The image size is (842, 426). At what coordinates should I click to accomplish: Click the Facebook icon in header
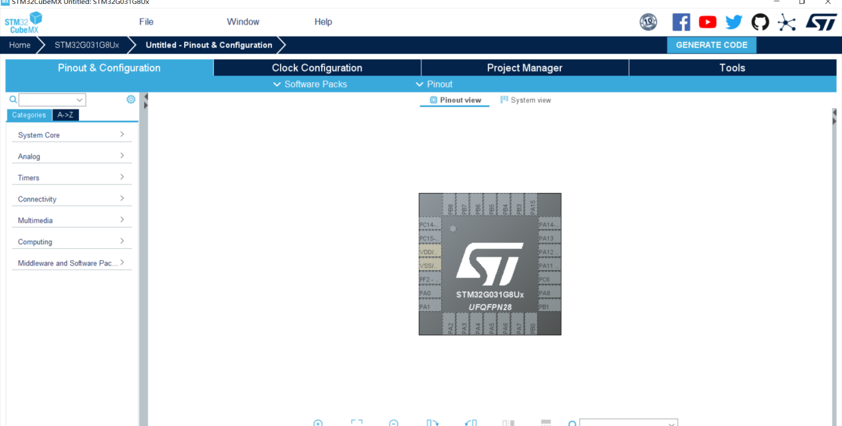pyautogui.click(x=681, y=22)
